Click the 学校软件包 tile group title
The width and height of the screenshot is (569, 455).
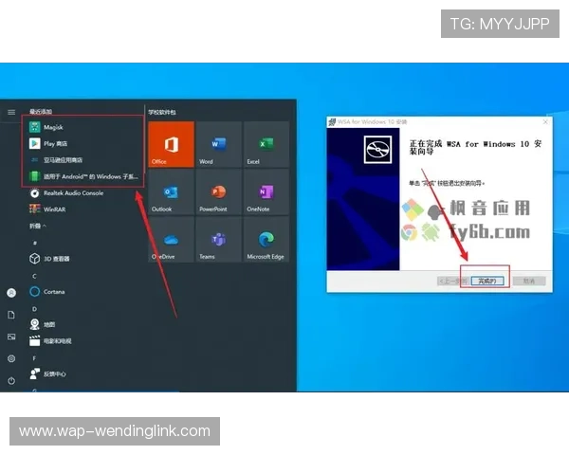[x=162, y=112]
